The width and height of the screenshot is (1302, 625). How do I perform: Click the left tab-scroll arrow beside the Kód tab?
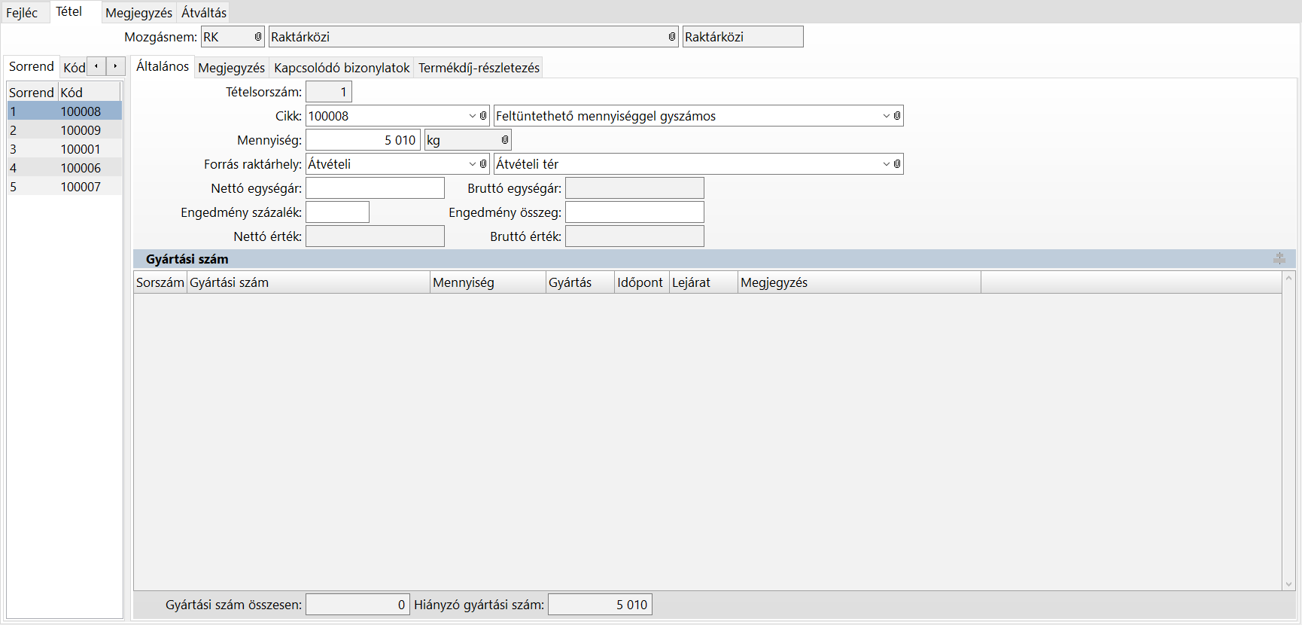click(x=96, y=66)
